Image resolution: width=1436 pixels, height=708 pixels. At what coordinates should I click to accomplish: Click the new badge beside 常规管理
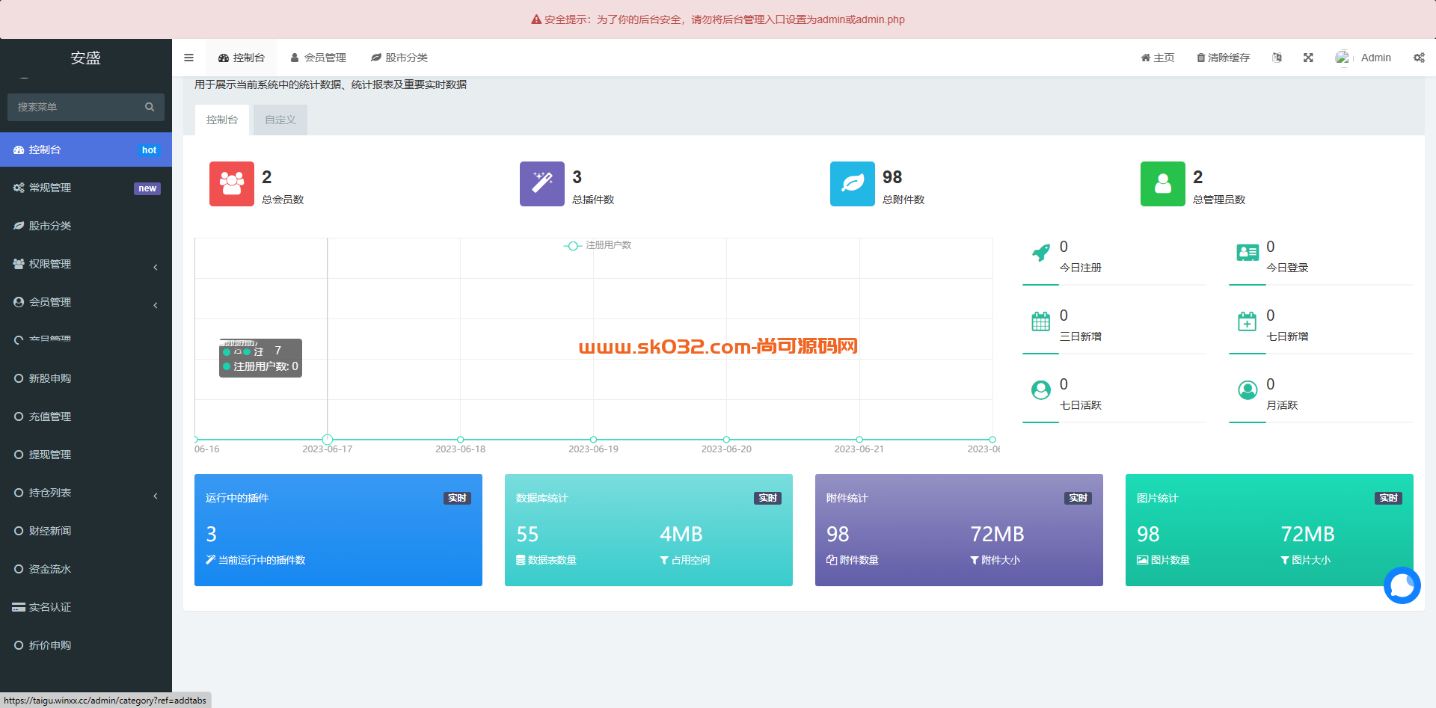[147, 188]
